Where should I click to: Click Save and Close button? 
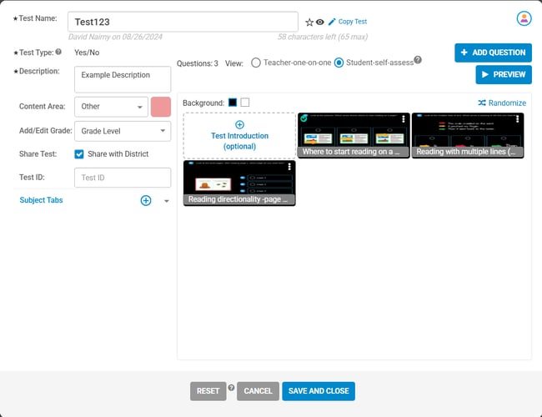pyautogui.click(x=319, y=391)
